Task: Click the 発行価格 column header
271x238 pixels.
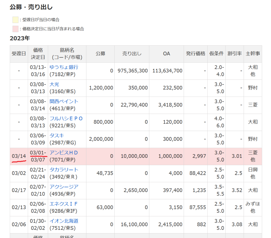Action: coord(196,54)
